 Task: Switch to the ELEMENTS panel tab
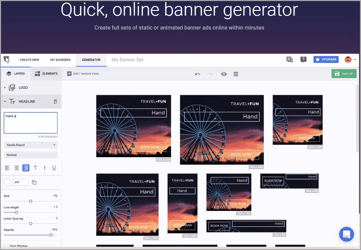pyautogui.click(x=46, y=74)
